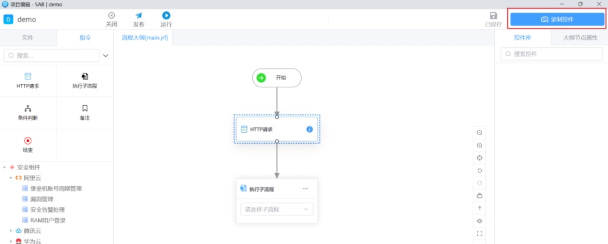This screenshot has width=608, height=244.
Task: Click the canvas center/fit icon
Action: click(x=480, y=158)
